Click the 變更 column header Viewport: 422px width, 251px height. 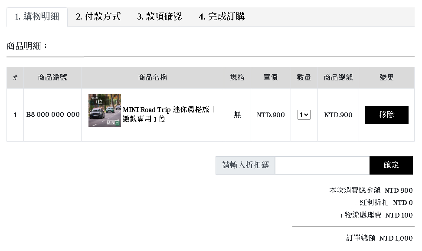pyautogui.click(x=386, y=78)
